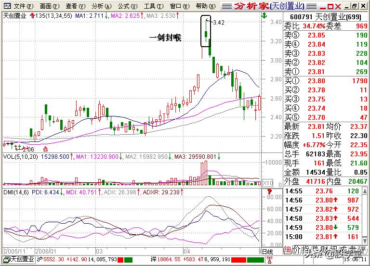Click the green down-arrow icon above the price axis

coord(264,16)
